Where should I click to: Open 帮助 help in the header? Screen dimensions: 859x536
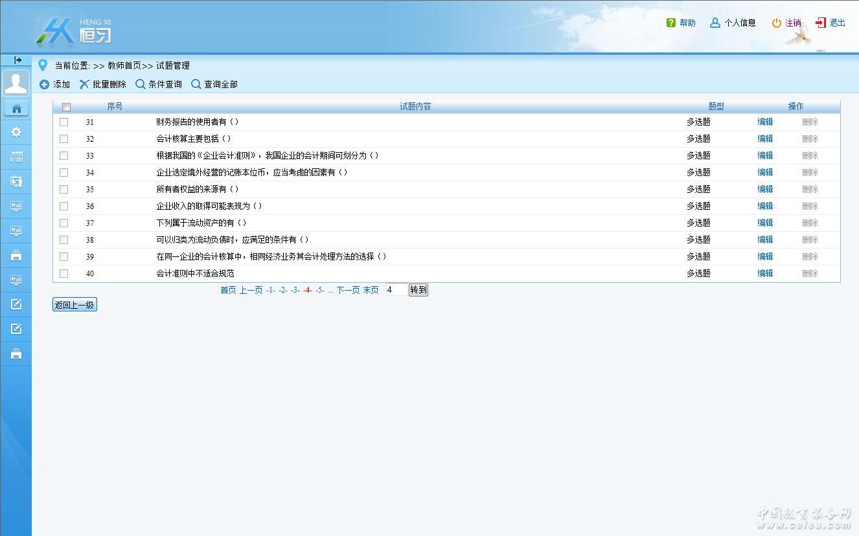click(x=680, y=23)
